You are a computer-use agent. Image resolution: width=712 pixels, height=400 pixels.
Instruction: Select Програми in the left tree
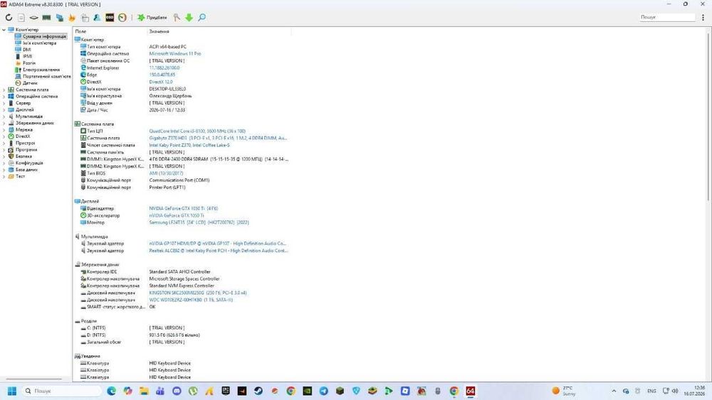[x=26, y=149]
